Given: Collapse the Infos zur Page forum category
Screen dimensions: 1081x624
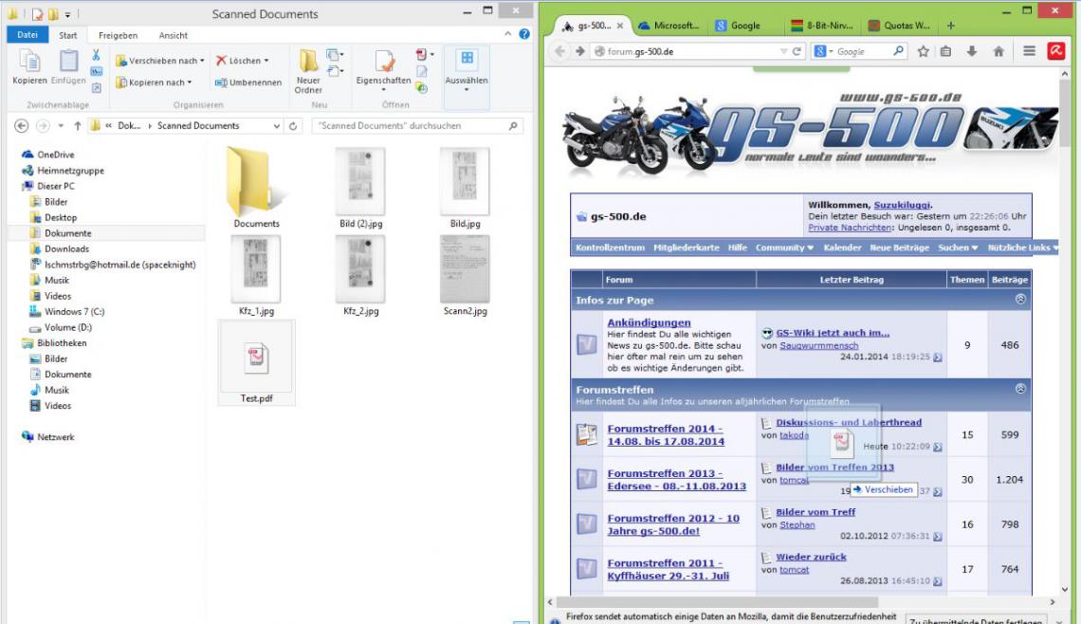Looking at the screenshot, I should 1020,300.
